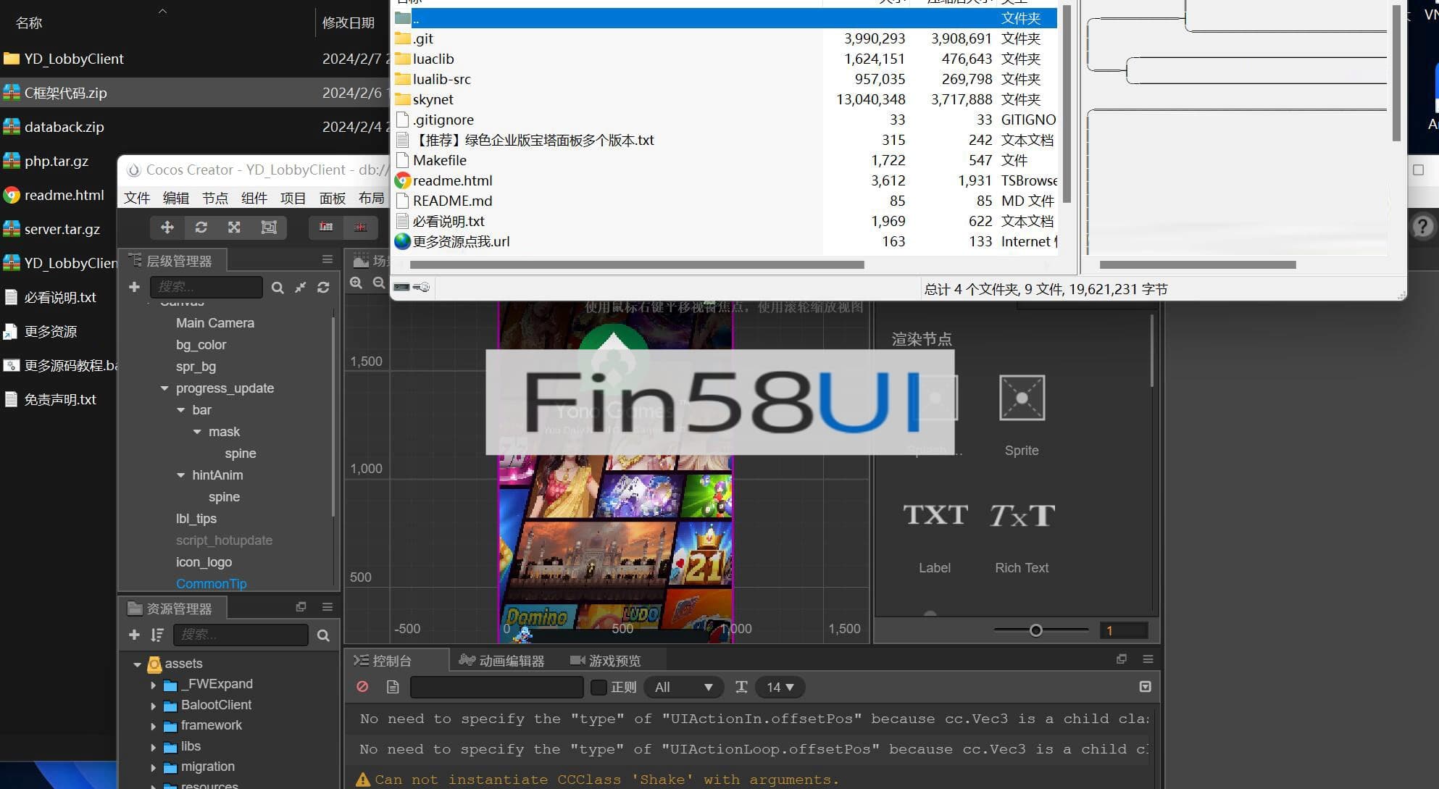The image size is (1439, 789).
Task: Open font size 14 dropdown
Action: click(780, 687)
